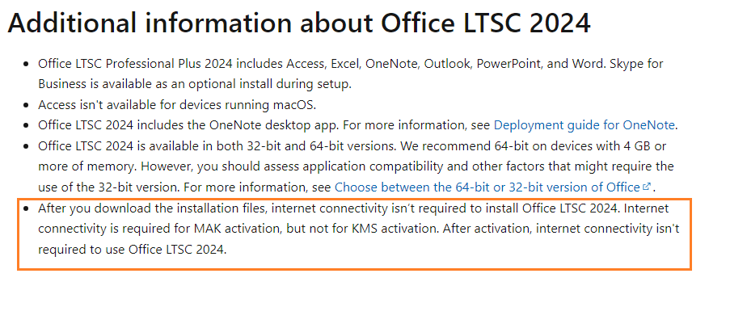Click the Additional information about Office LTSC heading
The width and height of the screenshot is (747, 324).
299,22
